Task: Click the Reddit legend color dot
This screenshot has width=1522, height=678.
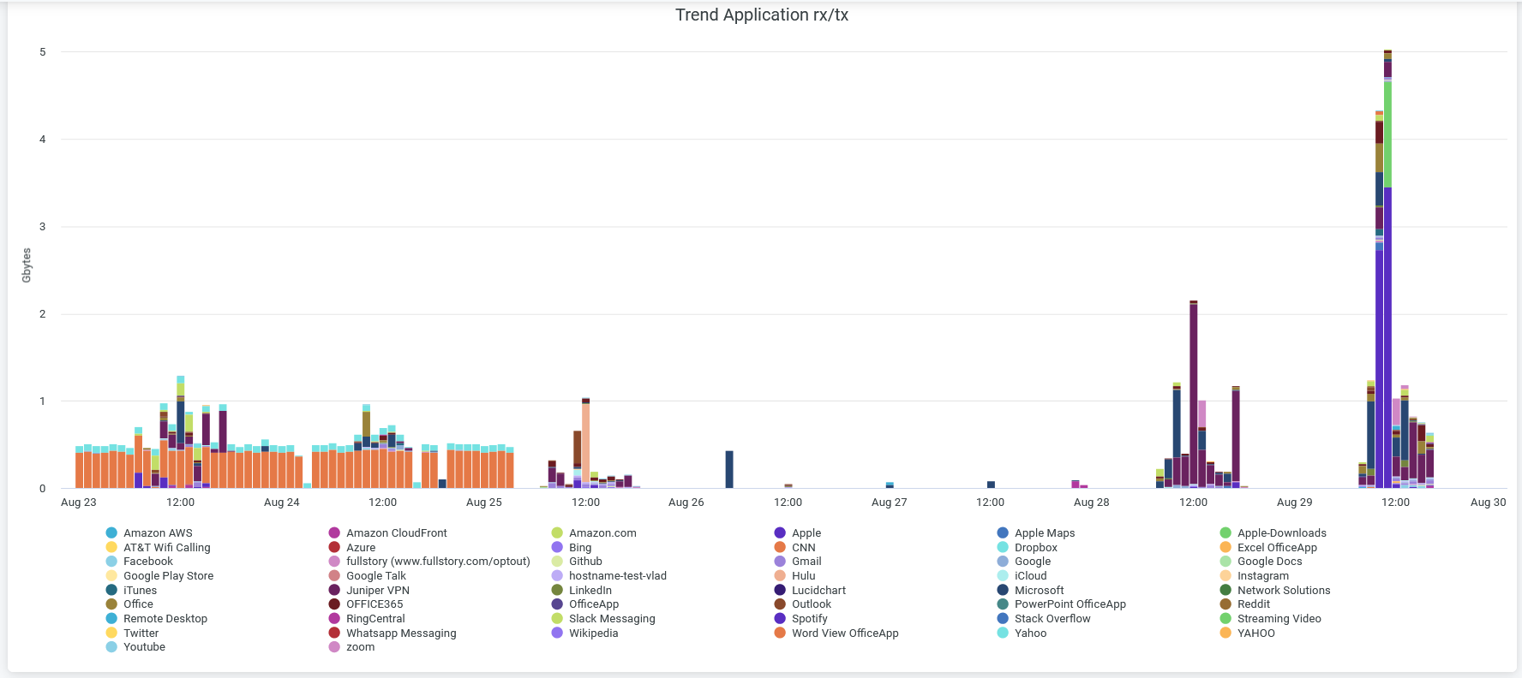Action: click(1225, 604)
